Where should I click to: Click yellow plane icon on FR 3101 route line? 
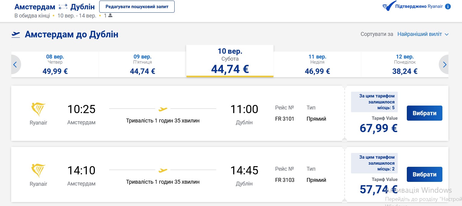click(163, 109)
